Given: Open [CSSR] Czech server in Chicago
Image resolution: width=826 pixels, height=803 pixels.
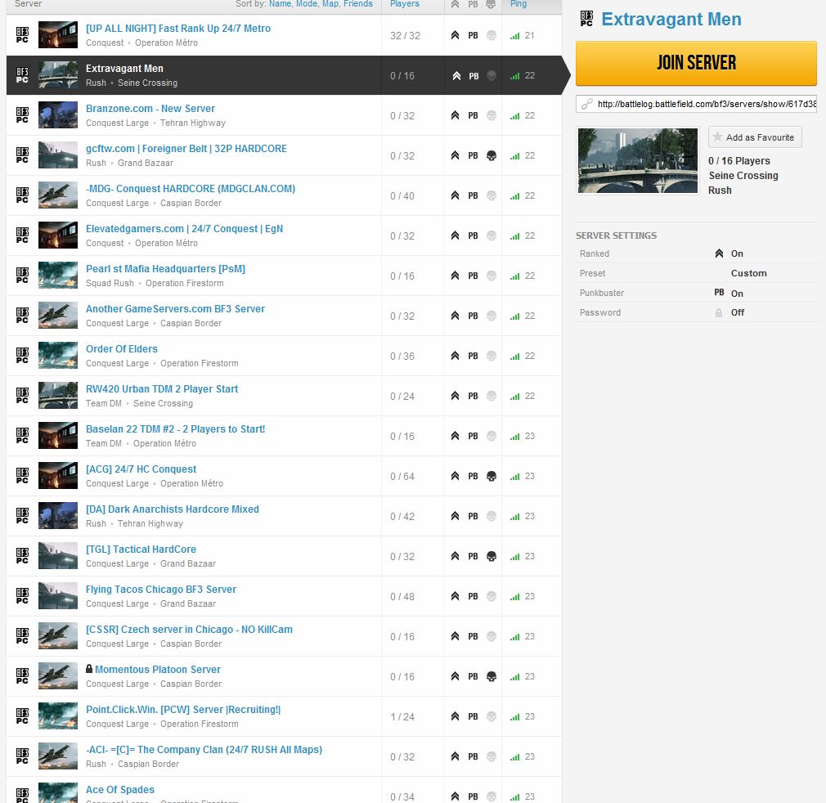Looking at the screenshot, I should coord(189,630).
